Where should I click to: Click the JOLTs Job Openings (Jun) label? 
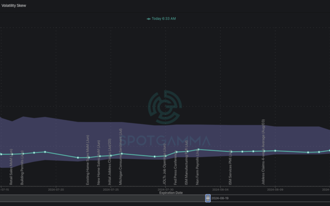164,164
